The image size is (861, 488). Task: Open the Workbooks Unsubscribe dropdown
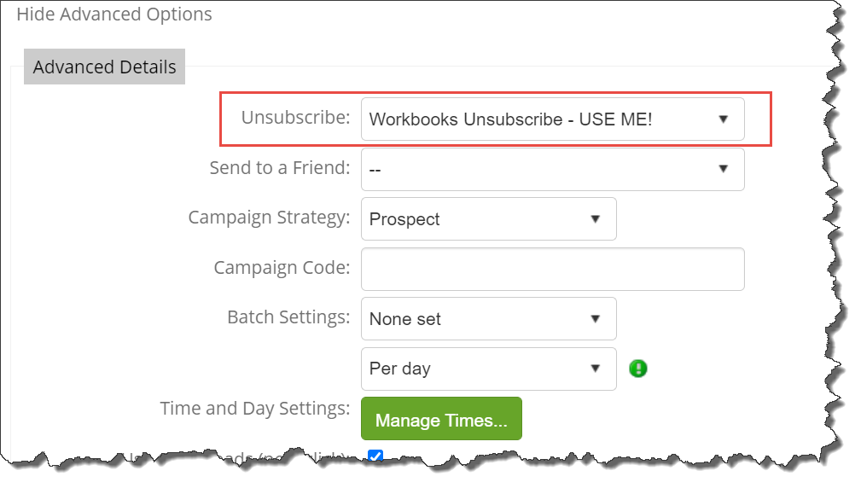[552, 119]
